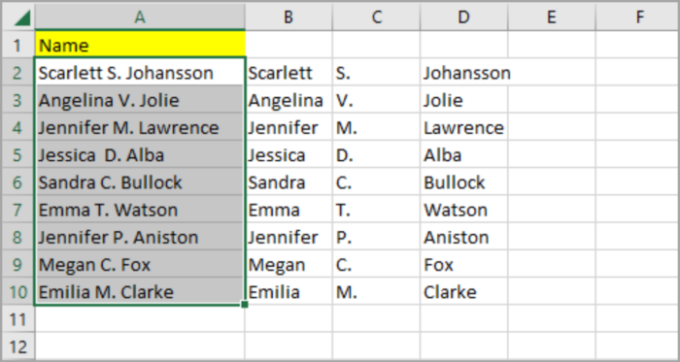Click the Jessica cell in column B

coord(289,155)
